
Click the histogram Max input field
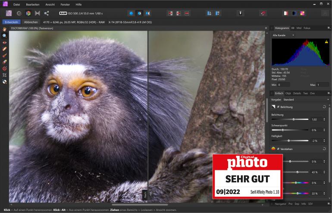coord(323,85)
